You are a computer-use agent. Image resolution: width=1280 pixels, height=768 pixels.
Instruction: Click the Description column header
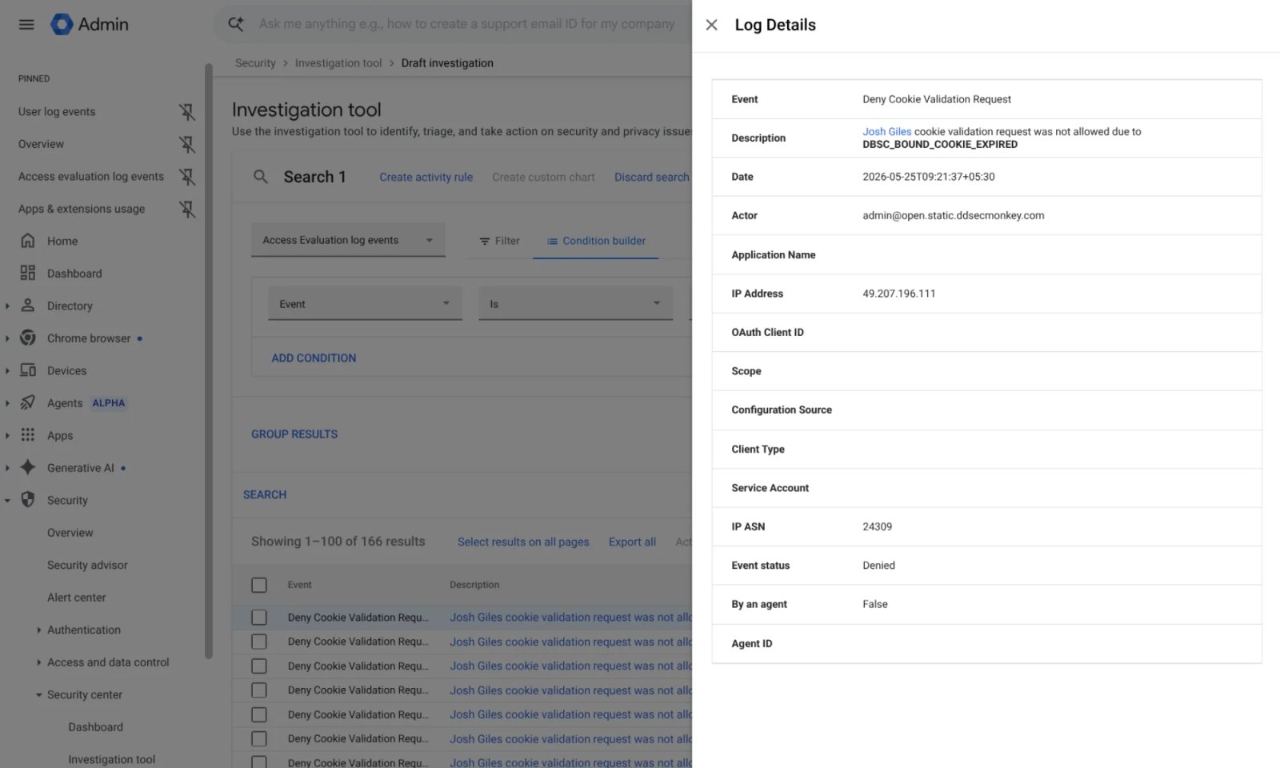[474, 585]
